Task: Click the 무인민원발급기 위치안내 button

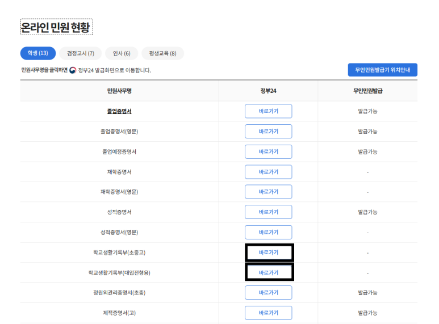Action: [x=382, y=70]
